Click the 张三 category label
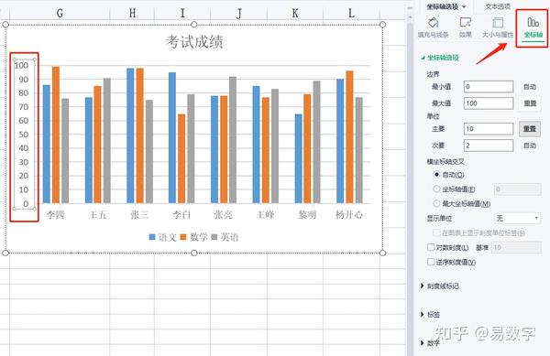The image size is (550, 356). 139,214
